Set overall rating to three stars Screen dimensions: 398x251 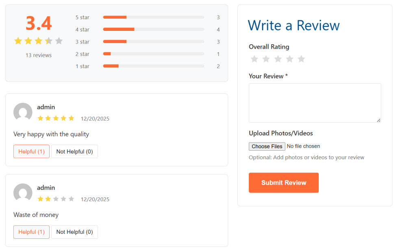[x=278, y=59]
